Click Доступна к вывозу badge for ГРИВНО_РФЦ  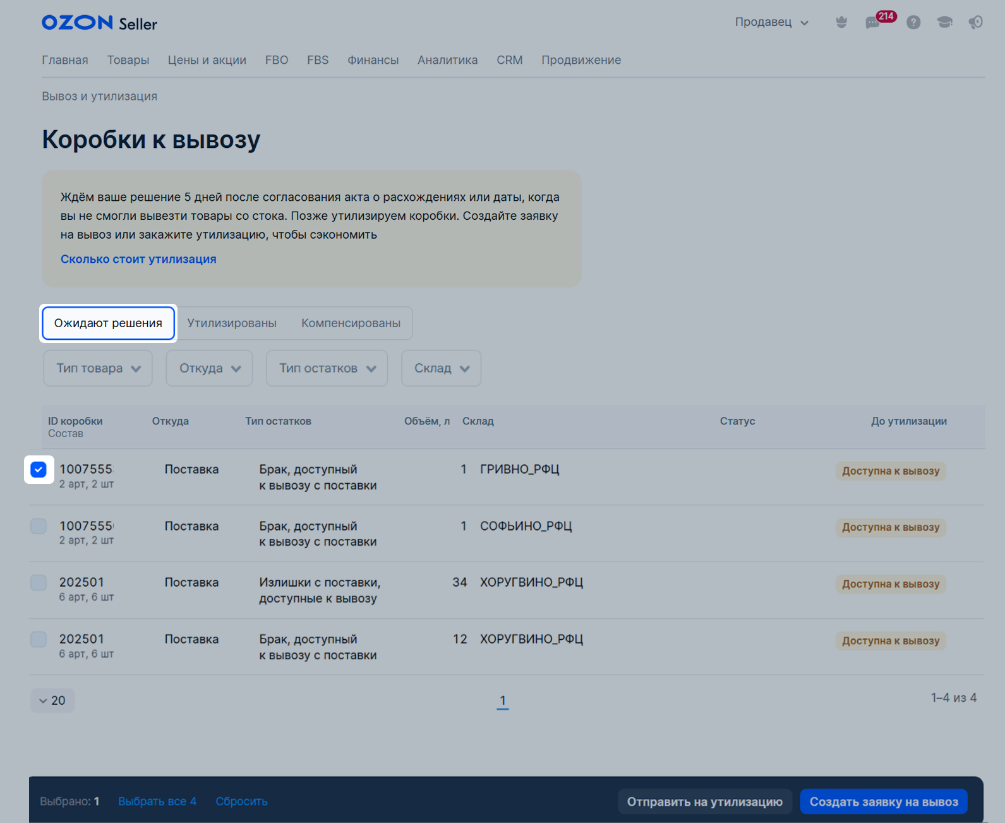891,471
